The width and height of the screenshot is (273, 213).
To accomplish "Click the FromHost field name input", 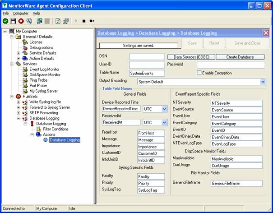I will point(151,133).
